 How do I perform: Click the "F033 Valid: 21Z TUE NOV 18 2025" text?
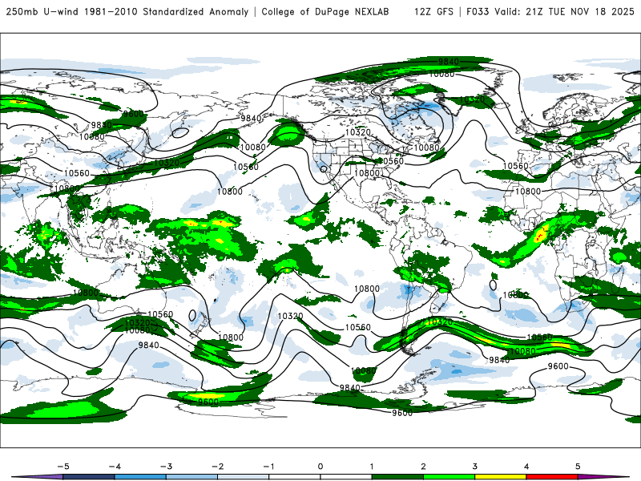550,11
